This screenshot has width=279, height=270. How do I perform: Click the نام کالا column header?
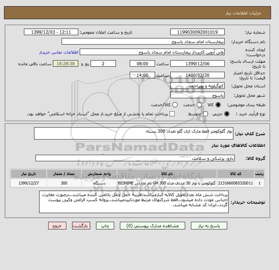pyautogui.click(x=167, y=174)
